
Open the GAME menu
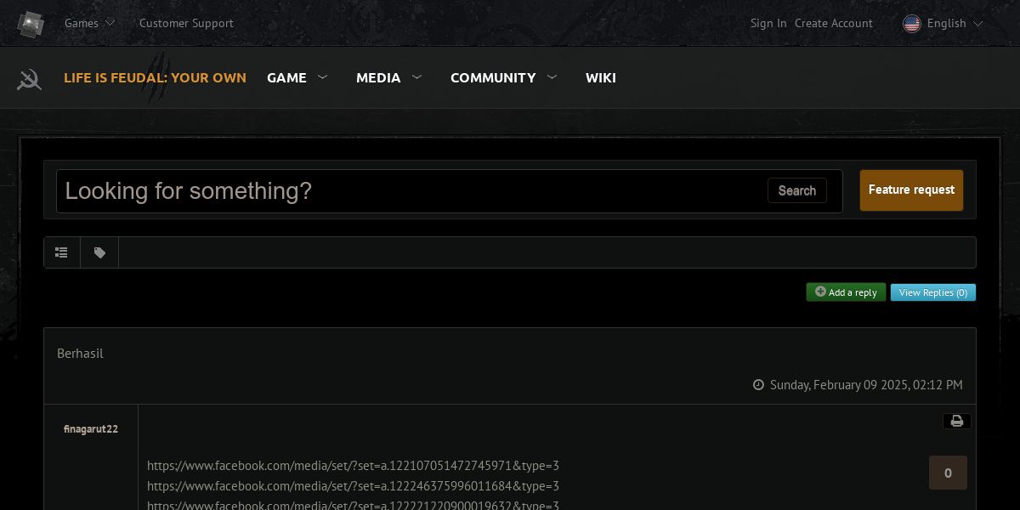coord(286,77)
